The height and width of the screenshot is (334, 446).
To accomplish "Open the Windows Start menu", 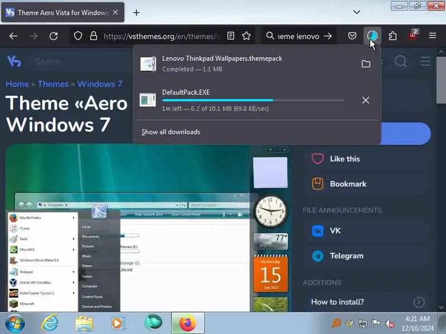I will (x=15, y=323).
